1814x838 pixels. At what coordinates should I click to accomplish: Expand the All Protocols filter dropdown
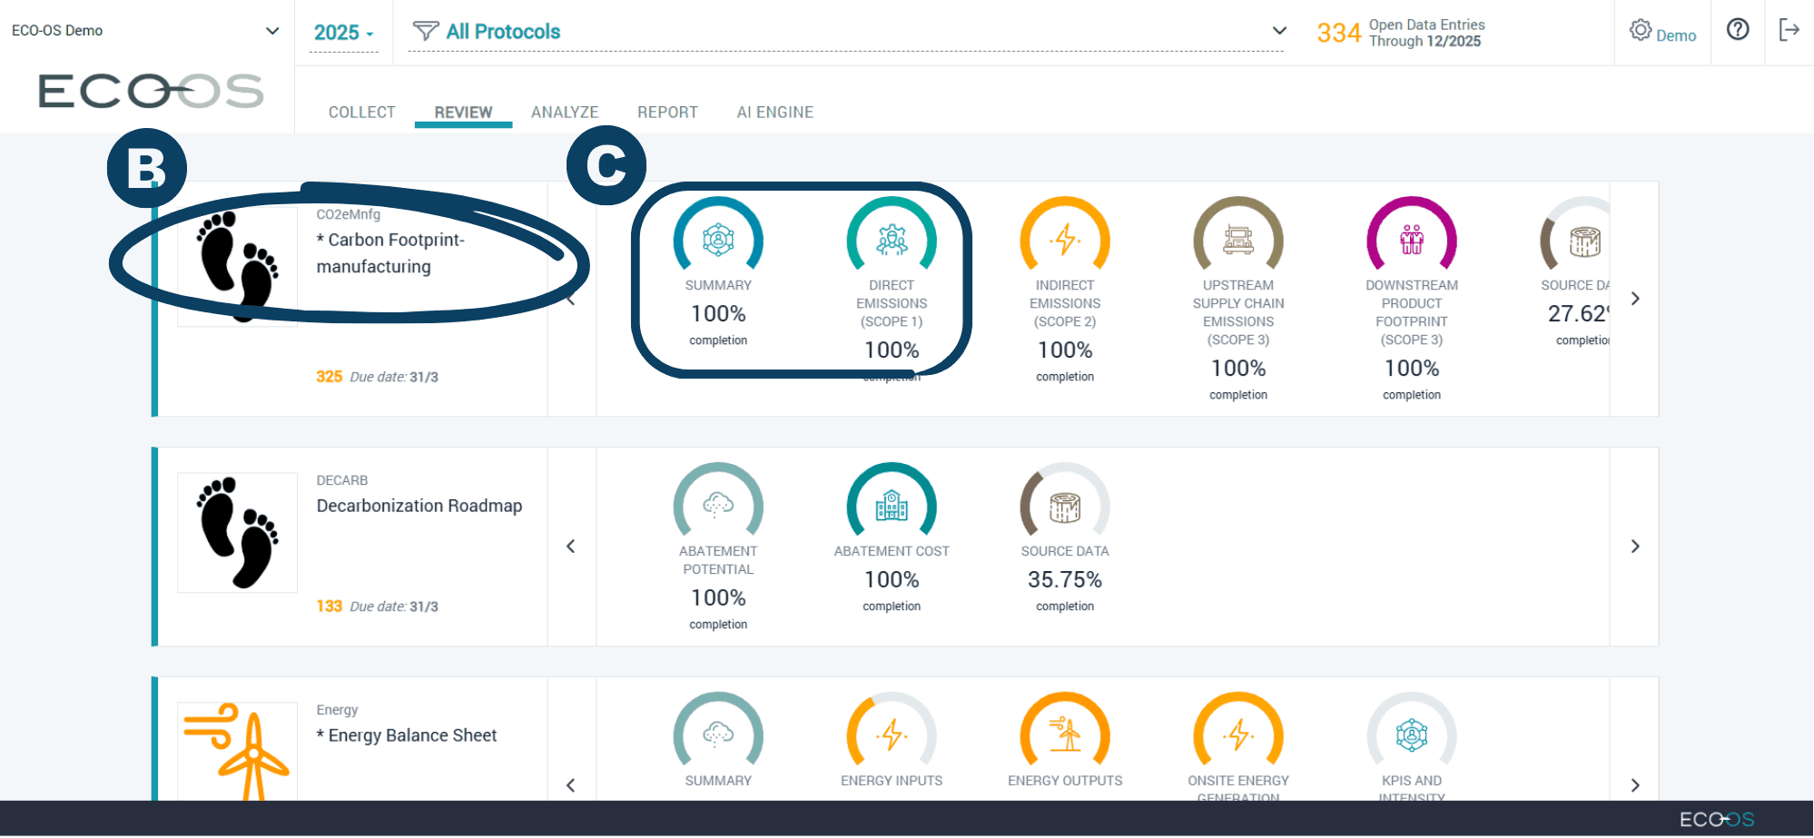click(1279, 31)
